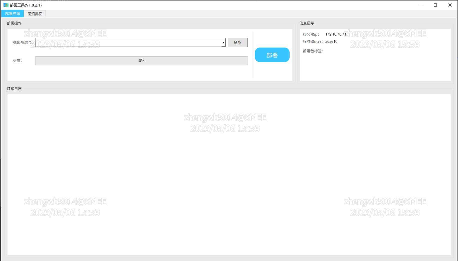Switch to the 回滚界面 tab
458x261 pixels.
tap(35, 14)
